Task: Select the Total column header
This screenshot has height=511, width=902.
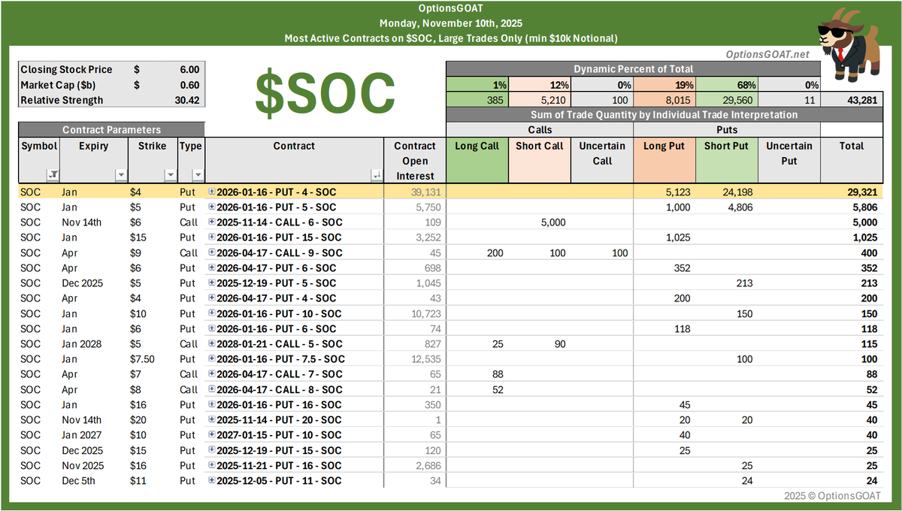Action: click(852, 161)
